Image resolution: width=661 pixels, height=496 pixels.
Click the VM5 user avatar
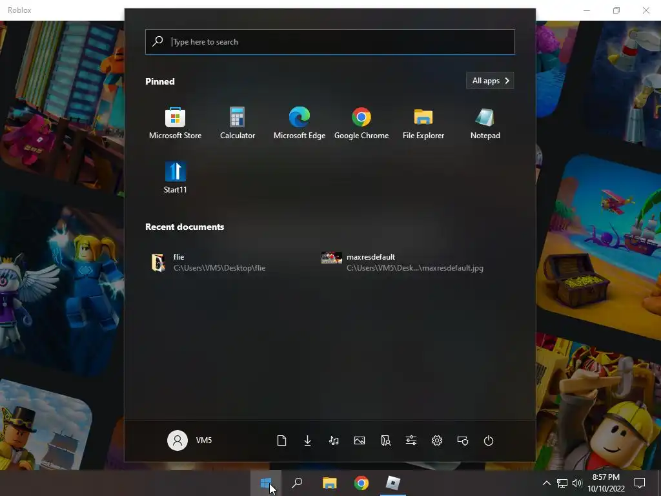(178, 440)
